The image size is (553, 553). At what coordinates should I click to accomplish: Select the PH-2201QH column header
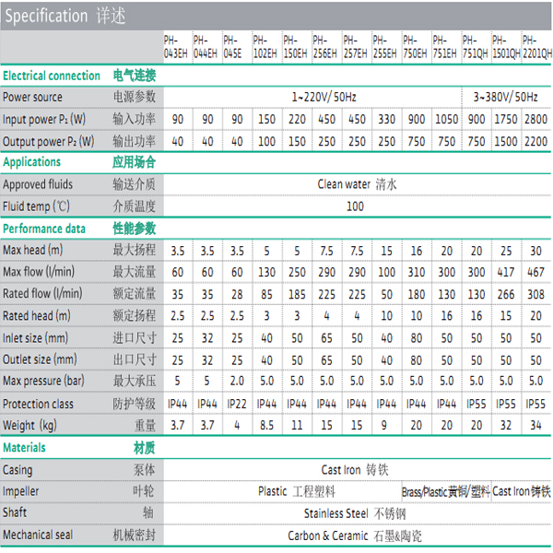click(x=536, y=47)
